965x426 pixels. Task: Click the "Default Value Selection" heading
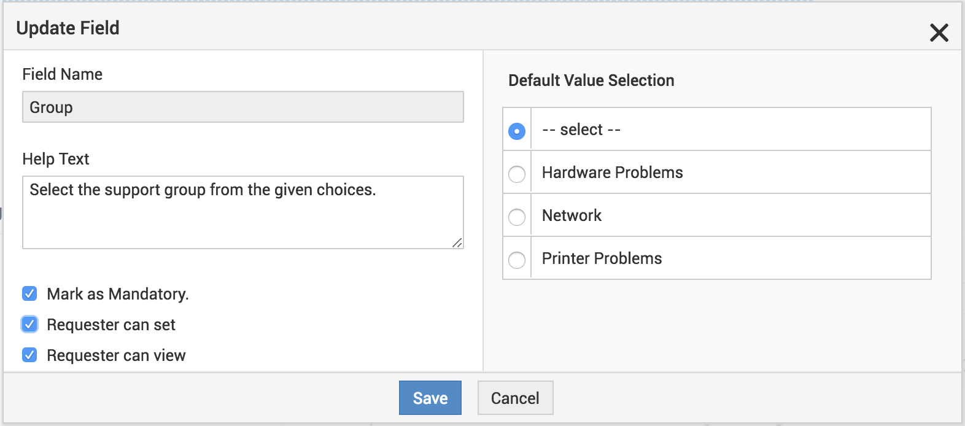tap(591, 80)
